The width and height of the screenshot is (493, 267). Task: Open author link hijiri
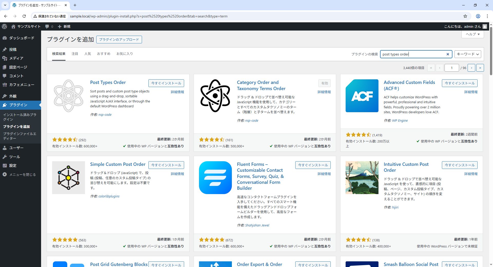point(395,207)
